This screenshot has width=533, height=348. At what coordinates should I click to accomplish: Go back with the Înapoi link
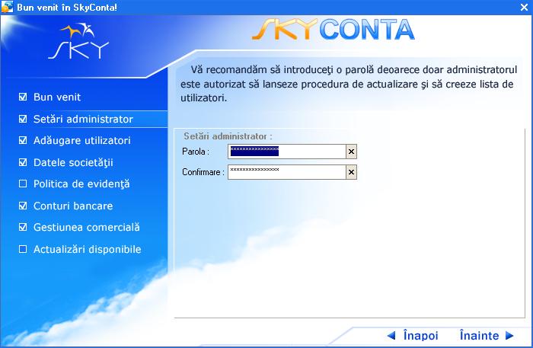click(x=420, y=336)
